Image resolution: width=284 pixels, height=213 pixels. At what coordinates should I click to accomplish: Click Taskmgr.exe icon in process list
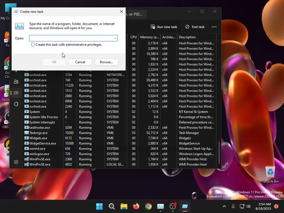point(26,133)
